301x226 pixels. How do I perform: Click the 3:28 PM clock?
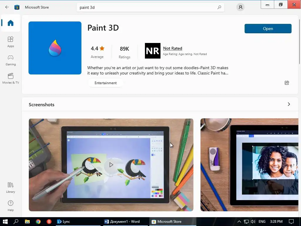pyautogui.click(x=276, y=222)
